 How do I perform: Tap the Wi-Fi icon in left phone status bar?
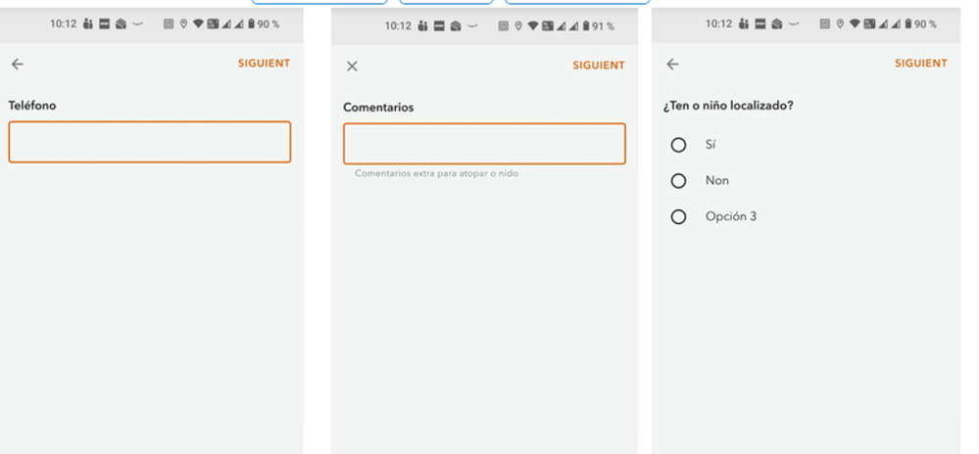(198, 24)
